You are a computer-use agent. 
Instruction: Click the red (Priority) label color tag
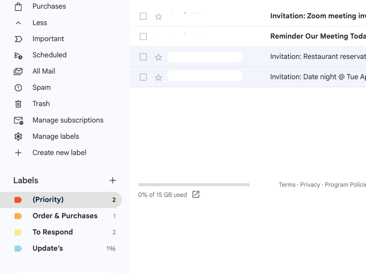pyautogui.click(x=18, y=200)
